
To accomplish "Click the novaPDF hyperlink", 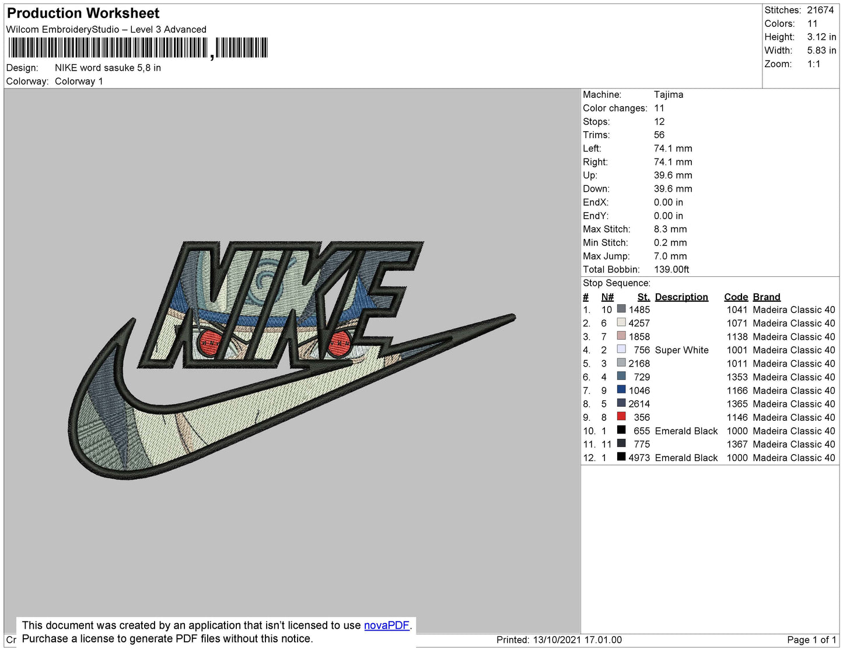I will click(386, 625).
